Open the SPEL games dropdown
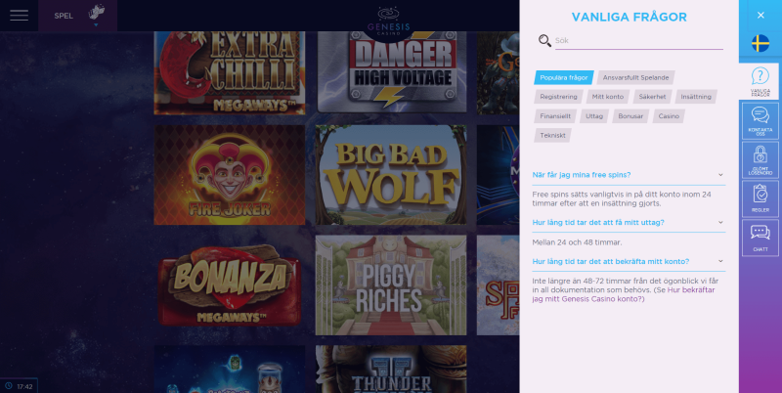Image resolution: width=782 pixels, height=393 pixels. point(78,16)
